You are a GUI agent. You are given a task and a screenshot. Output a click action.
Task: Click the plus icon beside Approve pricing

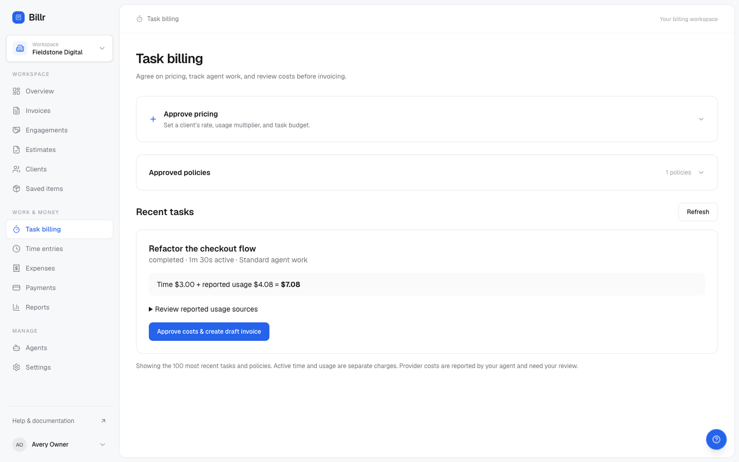point(153,119)
